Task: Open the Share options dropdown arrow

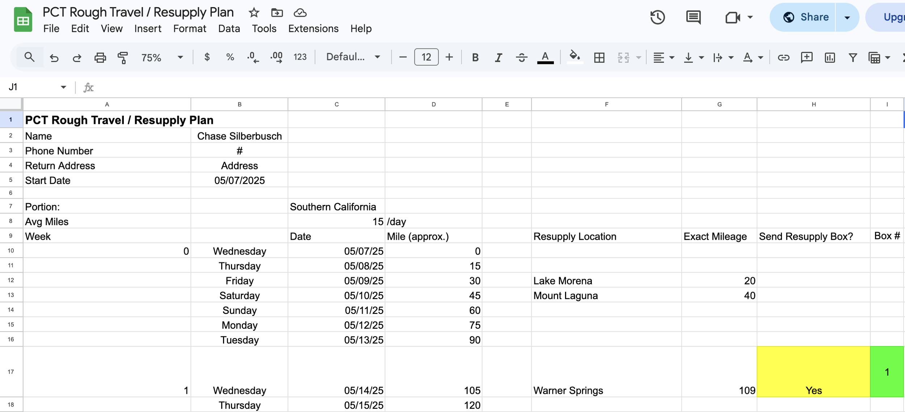Action: pos(847,17)
